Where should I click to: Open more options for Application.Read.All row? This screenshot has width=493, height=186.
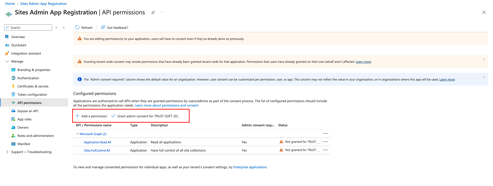[x=325, y=142]
